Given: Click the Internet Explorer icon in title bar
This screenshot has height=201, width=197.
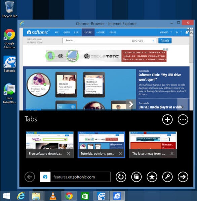Looking at the screenshot, I should pos(22,23).
